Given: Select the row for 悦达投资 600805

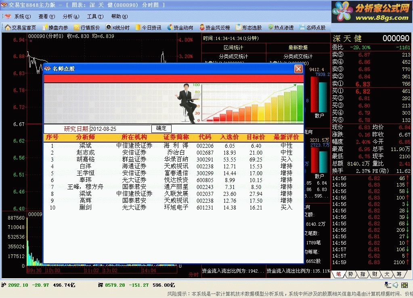Looking at the screenshot, I should pos(174,180).
